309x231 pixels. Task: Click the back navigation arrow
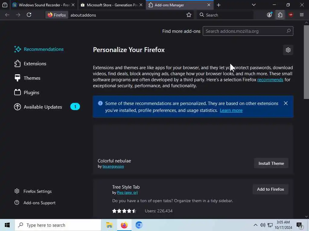(x=7, y=15)
